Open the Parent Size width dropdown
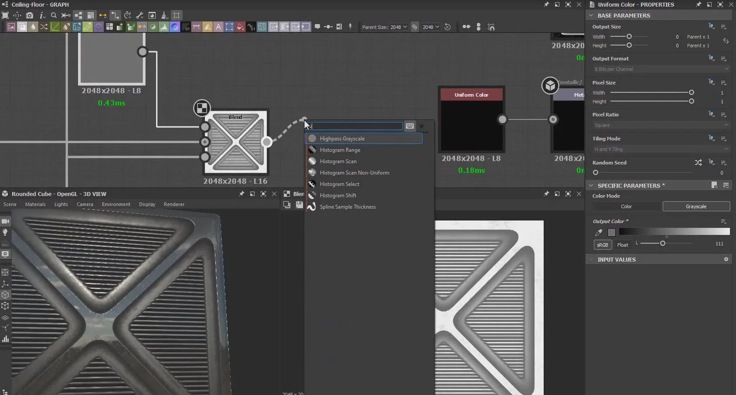The width and height of the screenshot is (736, 395). click(398, 27)
